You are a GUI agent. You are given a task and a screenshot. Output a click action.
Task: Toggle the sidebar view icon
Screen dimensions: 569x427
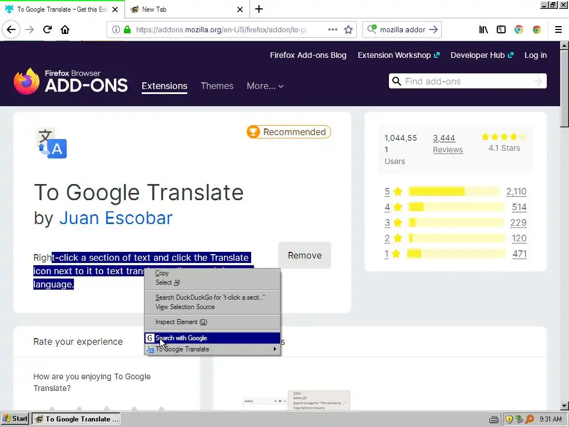tap(501, 29)
